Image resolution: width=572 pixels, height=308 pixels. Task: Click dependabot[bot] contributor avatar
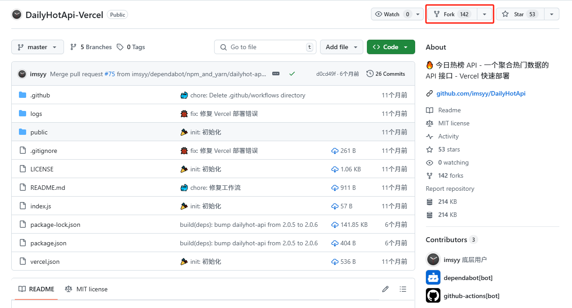tap(433, 278)
